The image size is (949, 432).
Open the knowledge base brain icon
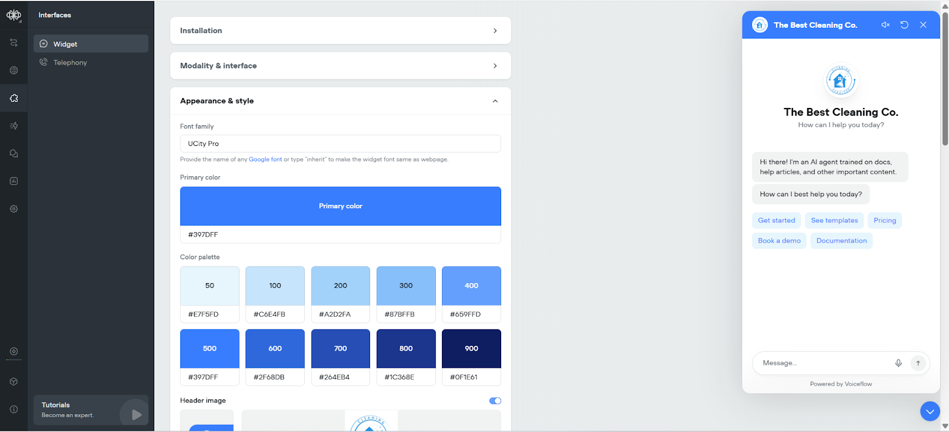(x=14, y=70)
